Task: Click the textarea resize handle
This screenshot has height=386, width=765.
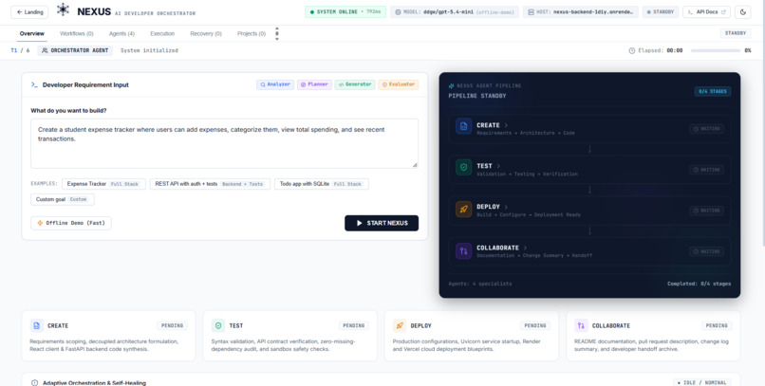Action: (415, 165)
